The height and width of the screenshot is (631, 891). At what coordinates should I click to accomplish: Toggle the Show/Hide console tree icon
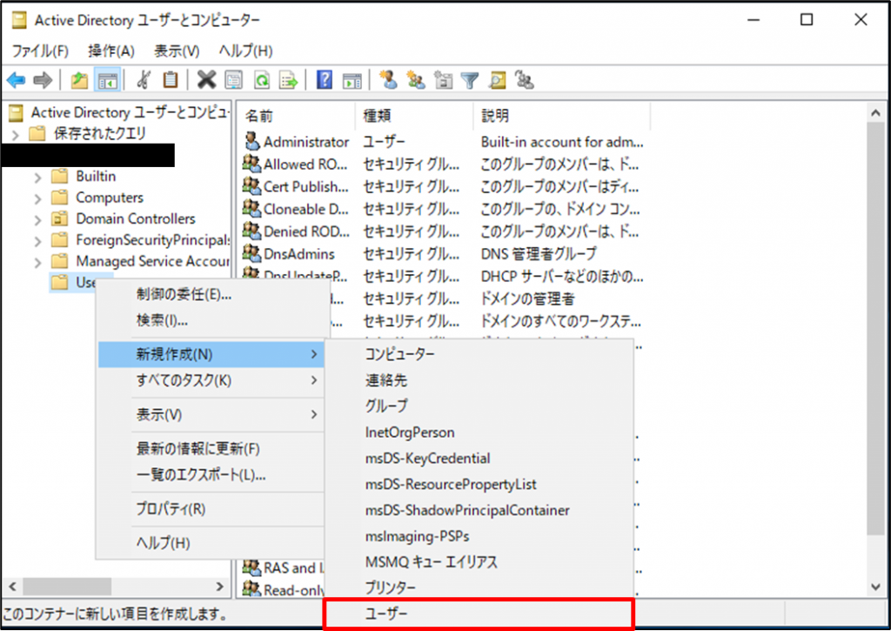[x=107, y=80]
